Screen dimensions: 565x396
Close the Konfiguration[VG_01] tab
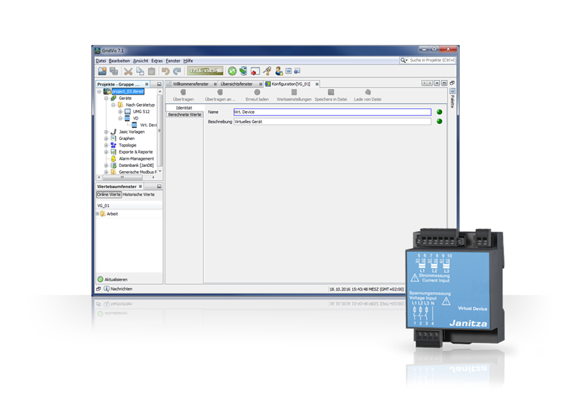click(x=317, y=84)
